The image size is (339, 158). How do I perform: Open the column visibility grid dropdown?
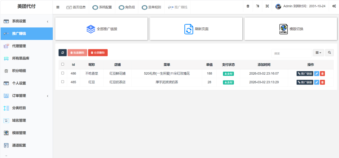click(x=318, y=52)
